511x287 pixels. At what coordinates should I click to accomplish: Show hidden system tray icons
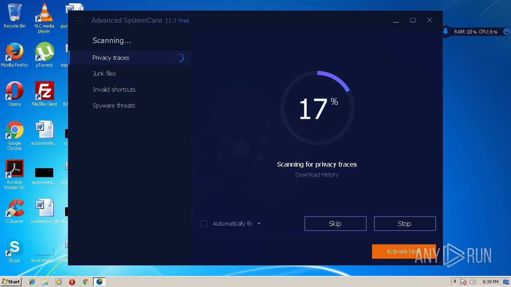coord(455,281)
